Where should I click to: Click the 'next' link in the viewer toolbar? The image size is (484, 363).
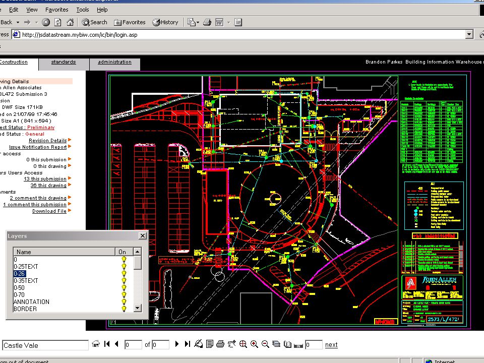coord(331,345)
